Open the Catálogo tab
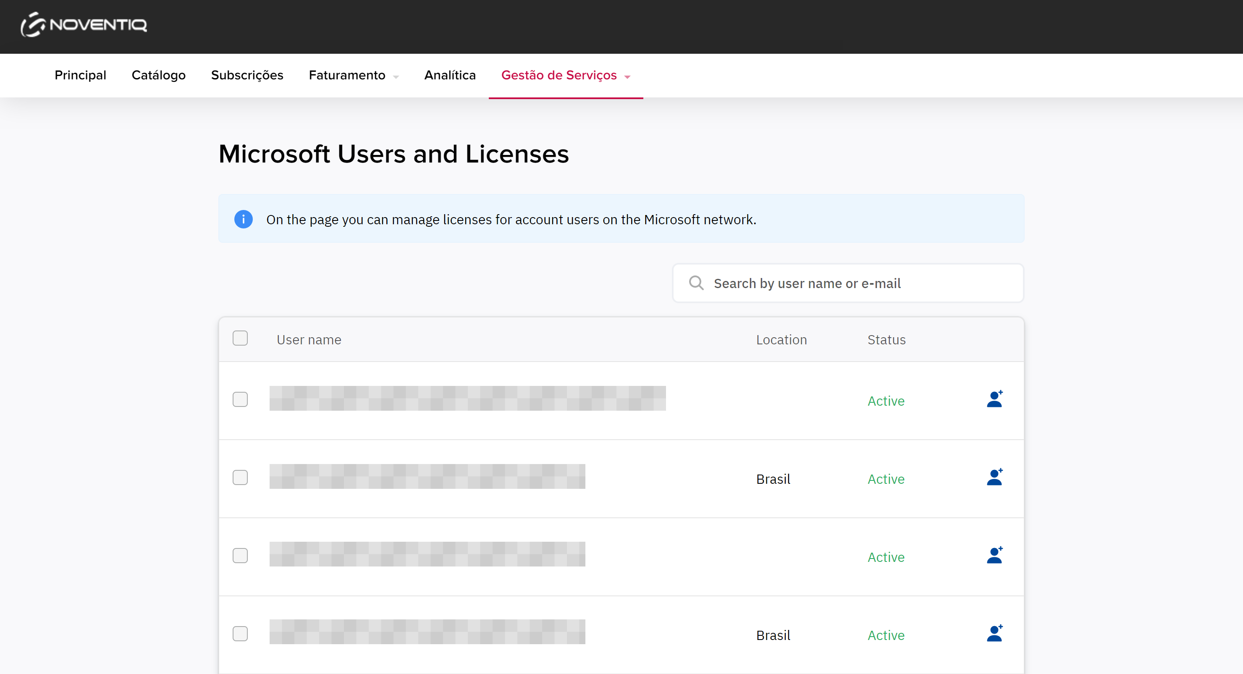This screenshot has height=674, width=1243. [x=158, y=76]
